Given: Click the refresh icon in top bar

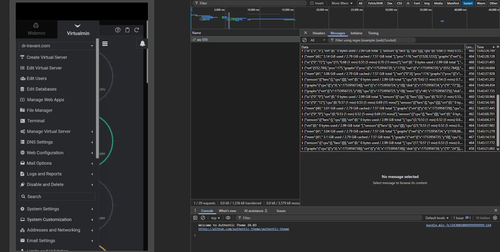Looking at the screenshot, I should click(137, 30).
